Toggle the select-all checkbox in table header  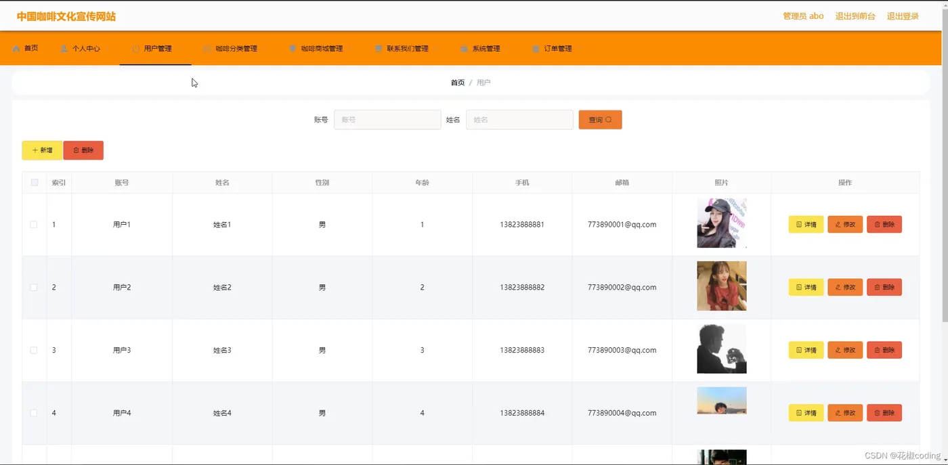(x=35, y=183)
